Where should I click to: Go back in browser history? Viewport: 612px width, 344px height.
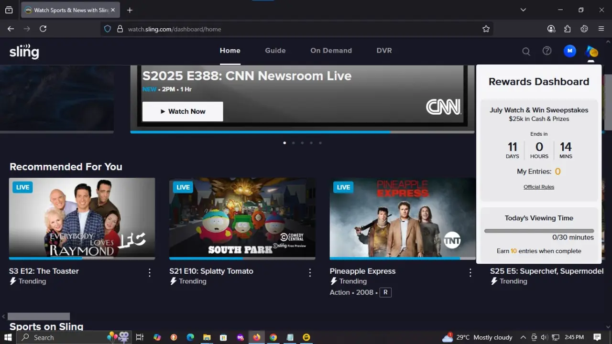(11, 29)
